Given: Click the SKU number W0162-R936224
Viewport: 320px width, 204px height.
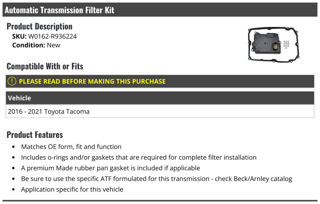Looking at the screenshot, I should tap(52, 37).
